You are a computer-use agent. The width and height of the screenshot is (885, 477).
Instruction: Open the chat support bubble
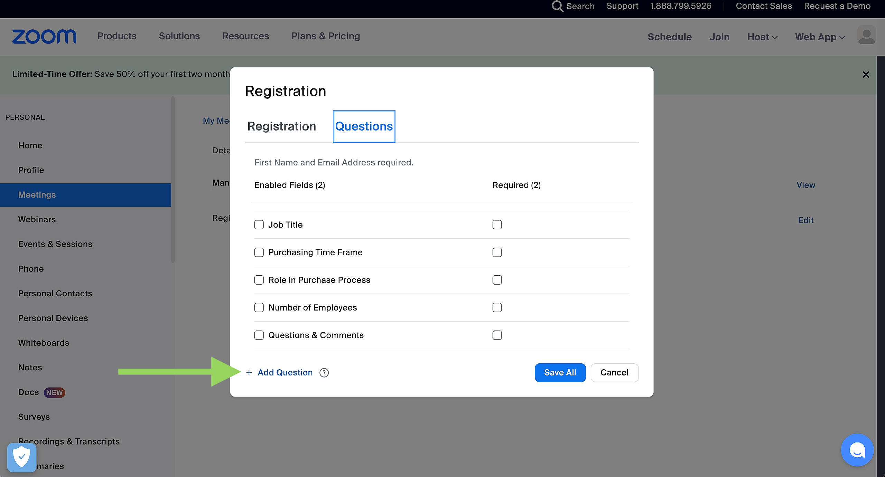857,450
